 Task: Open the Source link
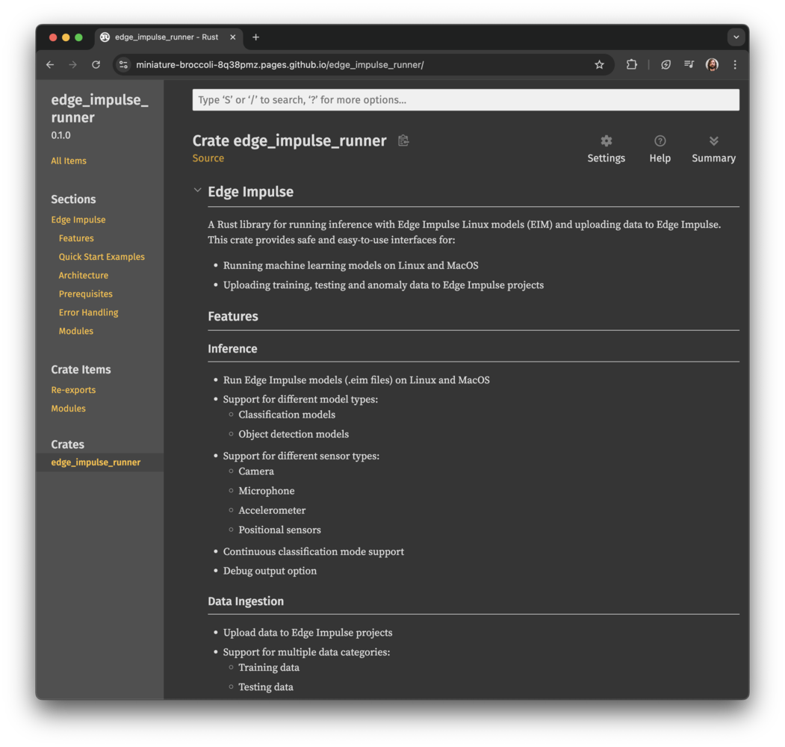click(208, 158)
